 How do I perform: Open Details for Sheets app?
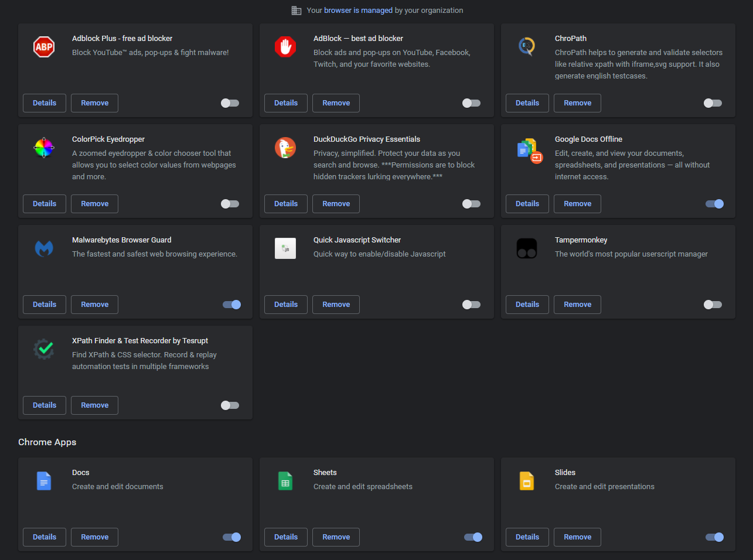click(286, 537)
